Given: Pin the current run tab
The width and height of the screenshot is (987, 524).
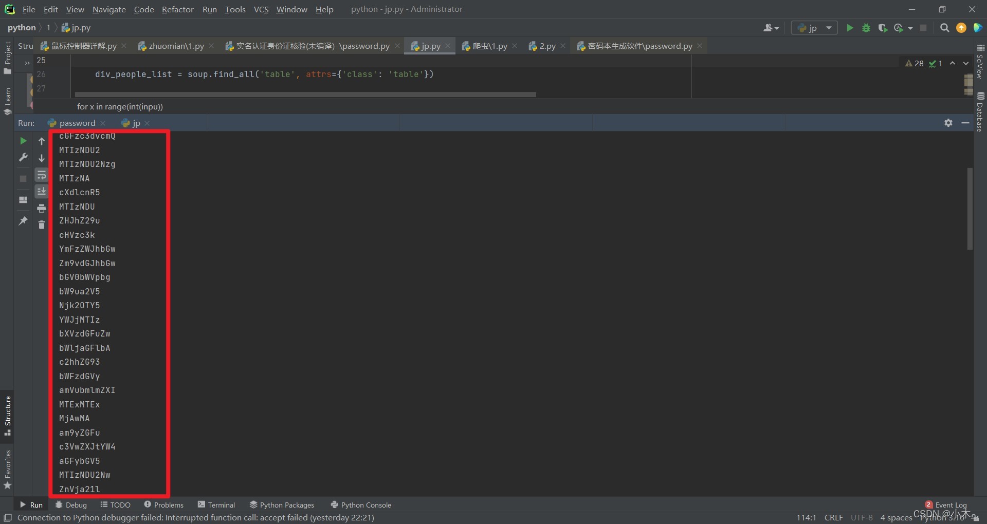Looking at the screenshot, I should click(x=23, y=221).
